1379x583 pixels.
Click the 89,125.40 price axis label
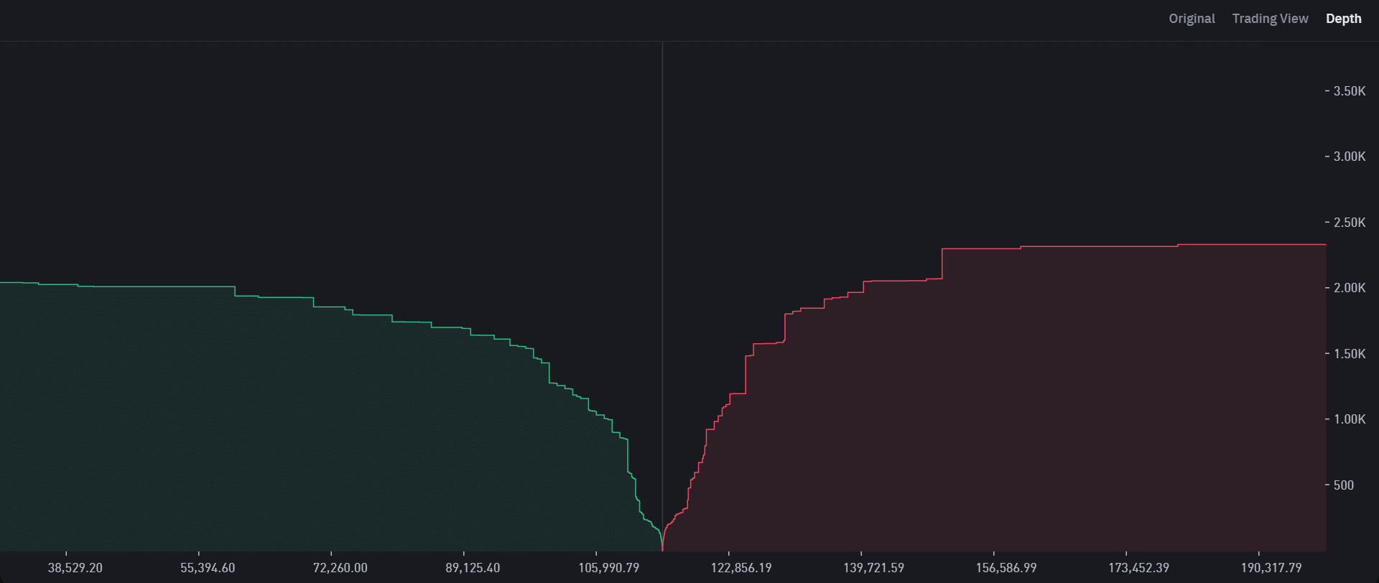pyautogui.click(x=473, y=568)
